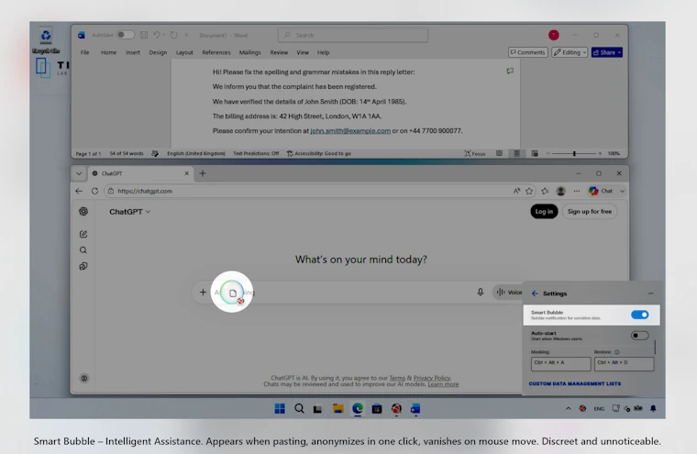Open the View tab in Word

click(303, 52)
